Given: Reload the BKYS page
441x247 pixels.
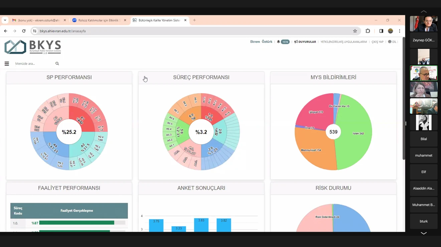Looking at the screenshot, I should tap(24, 31).
